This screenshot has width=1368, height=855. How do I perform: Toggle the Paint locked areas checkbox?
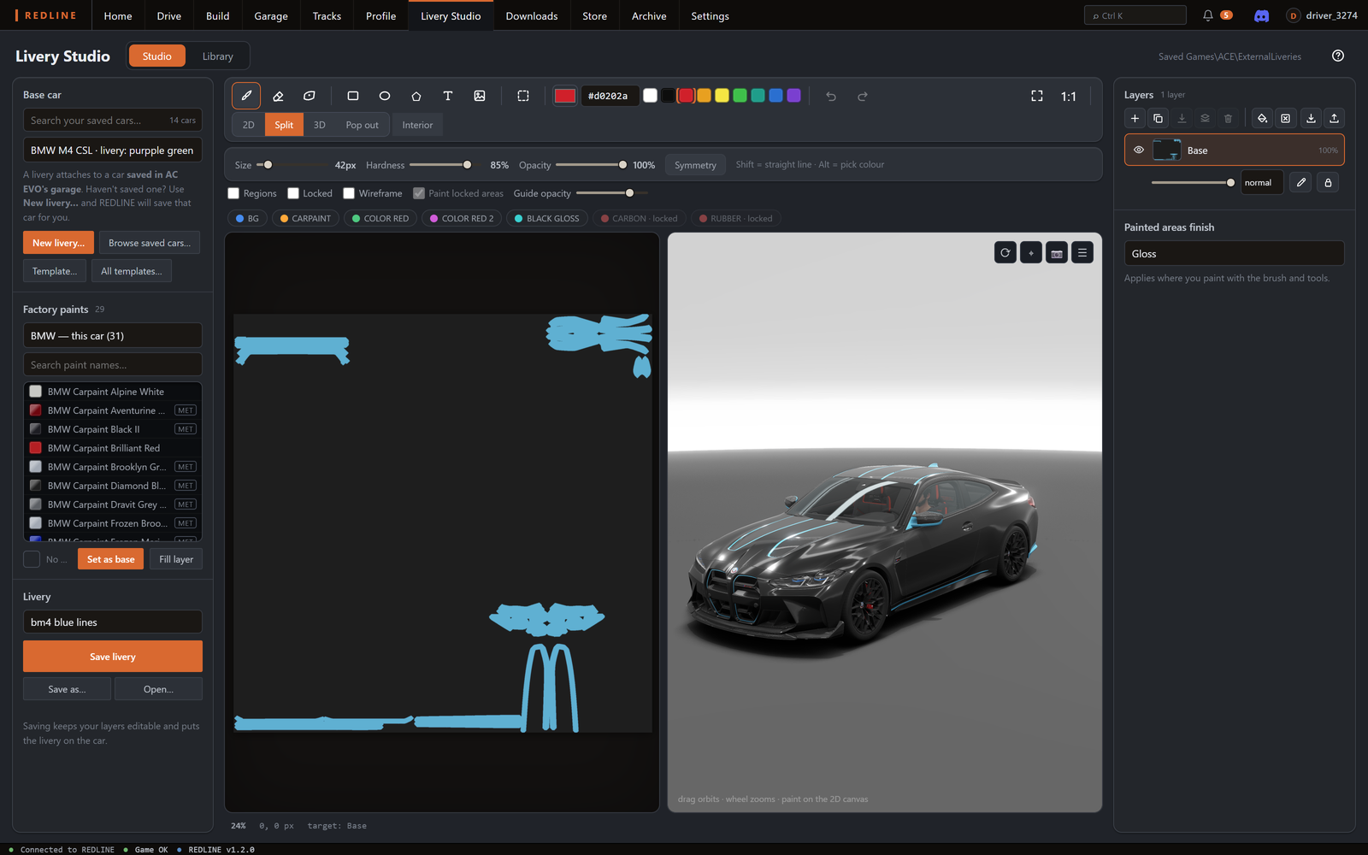pos(419,193)
